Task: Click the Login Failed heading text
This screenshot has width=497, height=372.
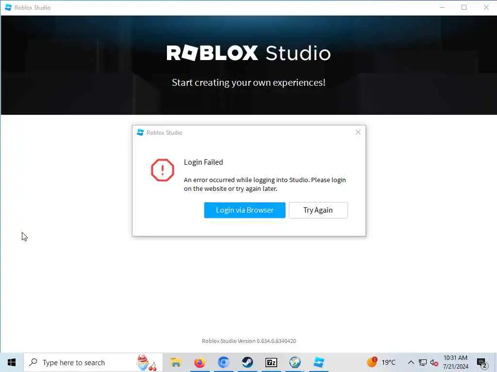Action: tap(203, 162)
